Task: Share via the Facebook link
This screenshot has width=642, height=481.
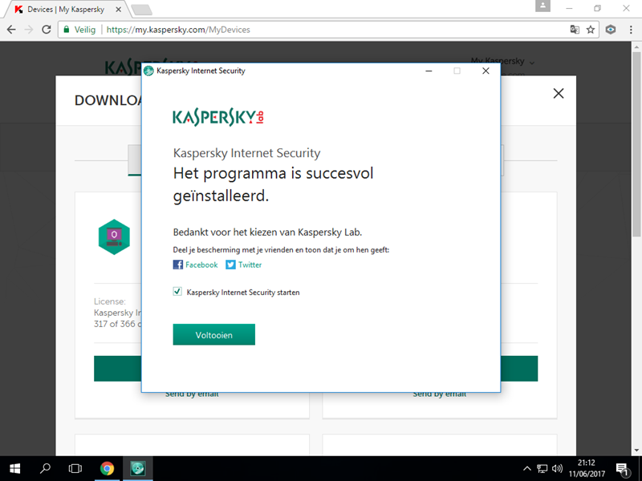Action: (195, 265)
